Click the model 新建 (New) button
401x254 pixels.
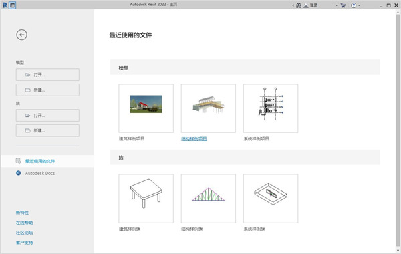(47, 90)
